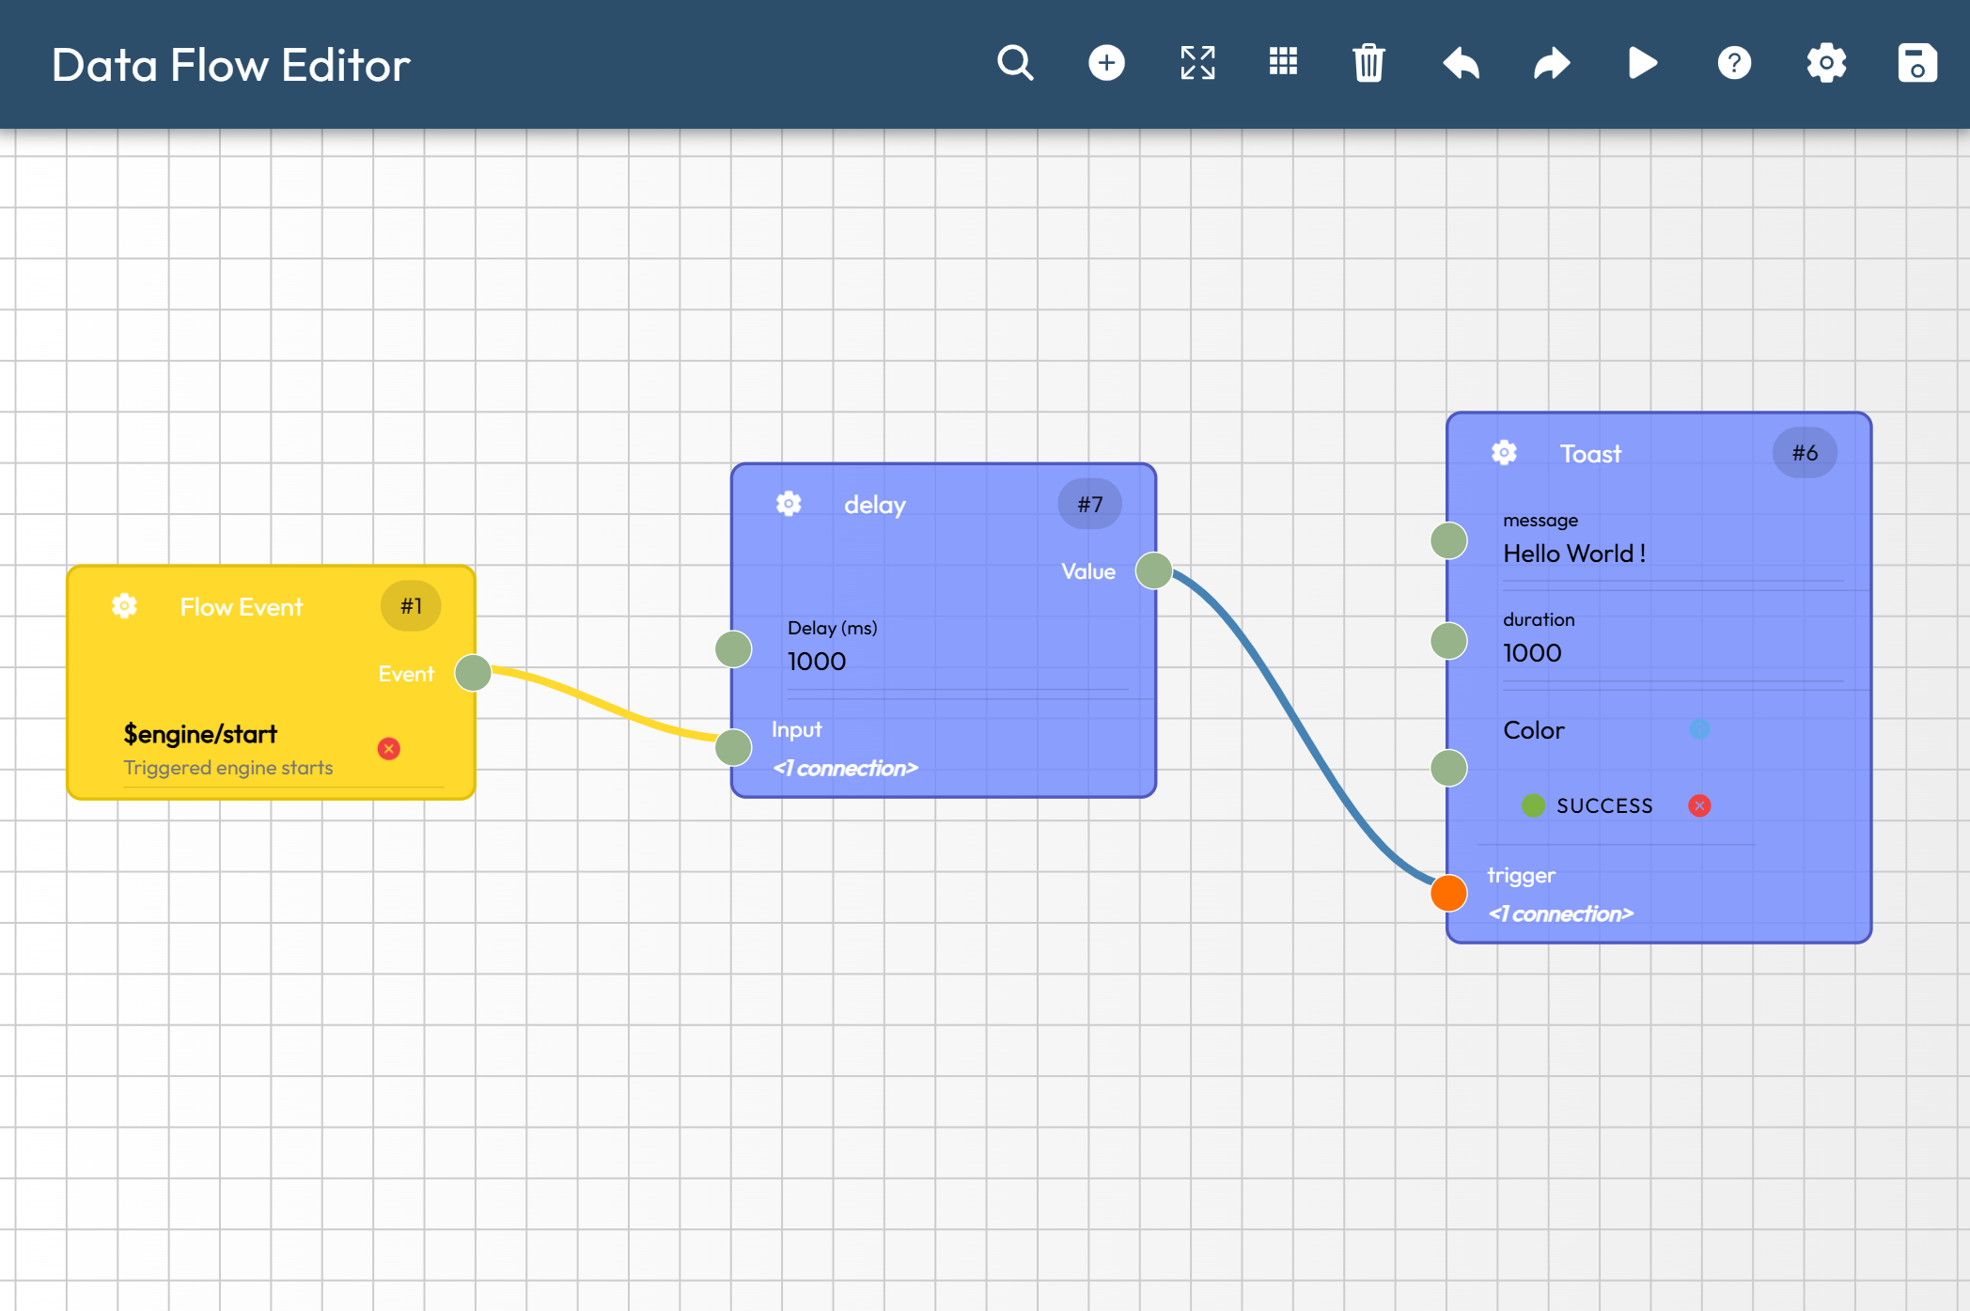Image resolution: width=1970 pixels, height=1311 pixels.
Task: Clear the SUCCESS color option
Action: pos(1699,805)
